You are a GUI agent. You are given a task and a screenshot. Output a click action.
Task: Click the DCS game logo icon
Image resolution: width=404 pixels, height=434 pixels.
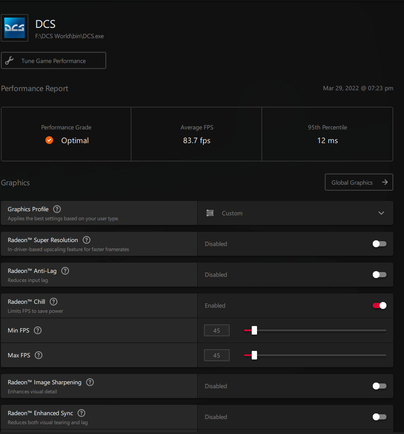[15, 28]
